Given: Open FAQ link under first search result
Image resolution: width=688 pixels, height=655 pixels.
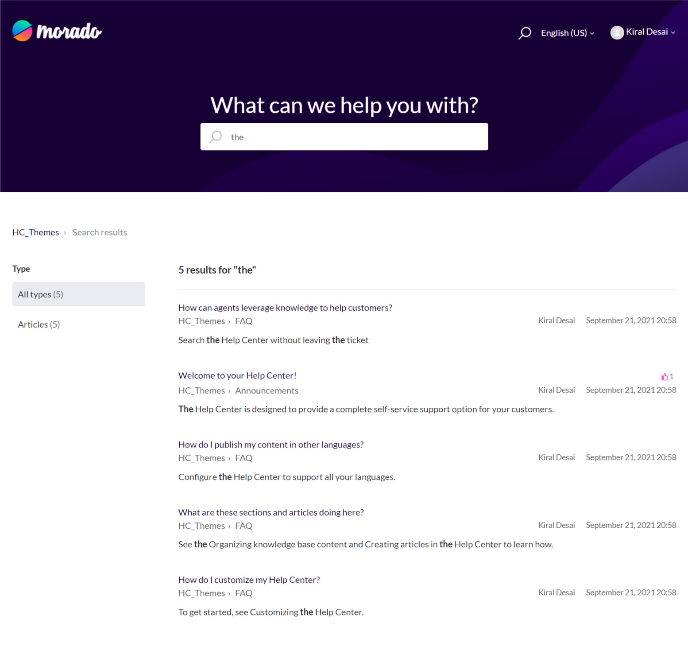Looking at the screenshot, I should pos(244,321).
